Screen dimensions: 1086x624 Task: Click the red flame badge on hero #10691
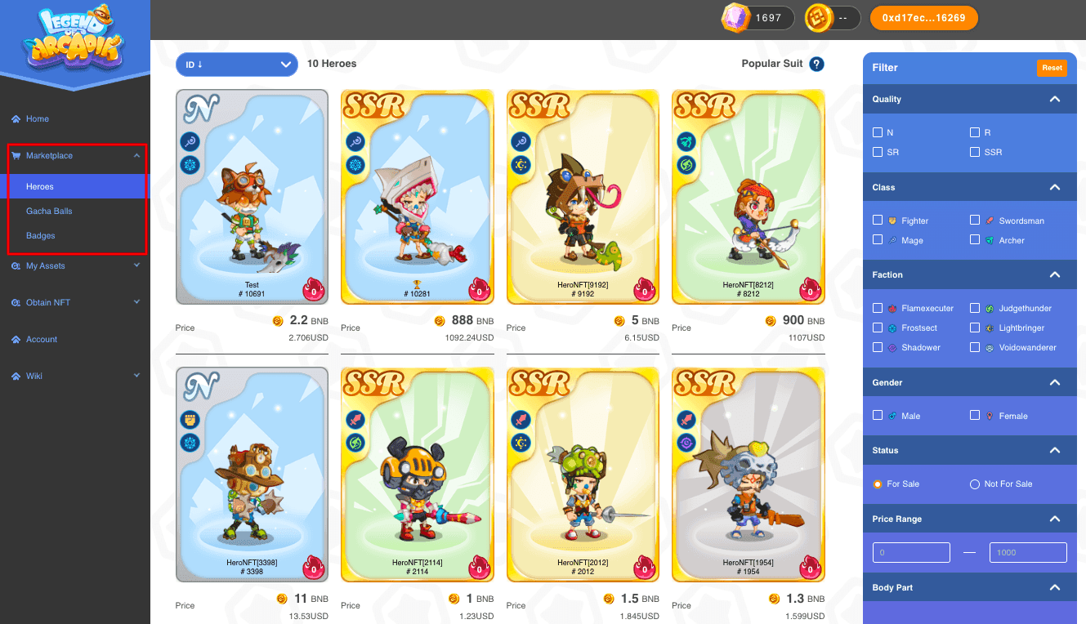[314, 289]
